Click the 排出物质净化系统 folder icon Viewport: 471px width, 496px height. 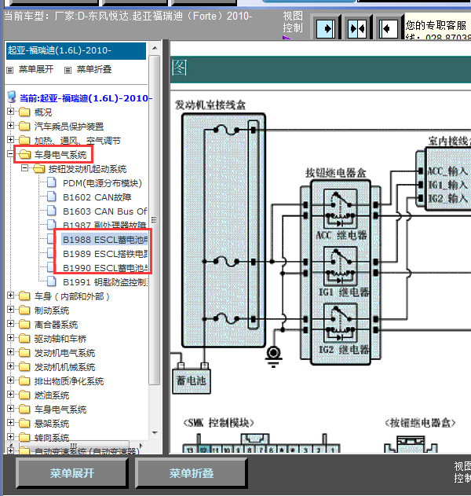click(x=24, y=381)
